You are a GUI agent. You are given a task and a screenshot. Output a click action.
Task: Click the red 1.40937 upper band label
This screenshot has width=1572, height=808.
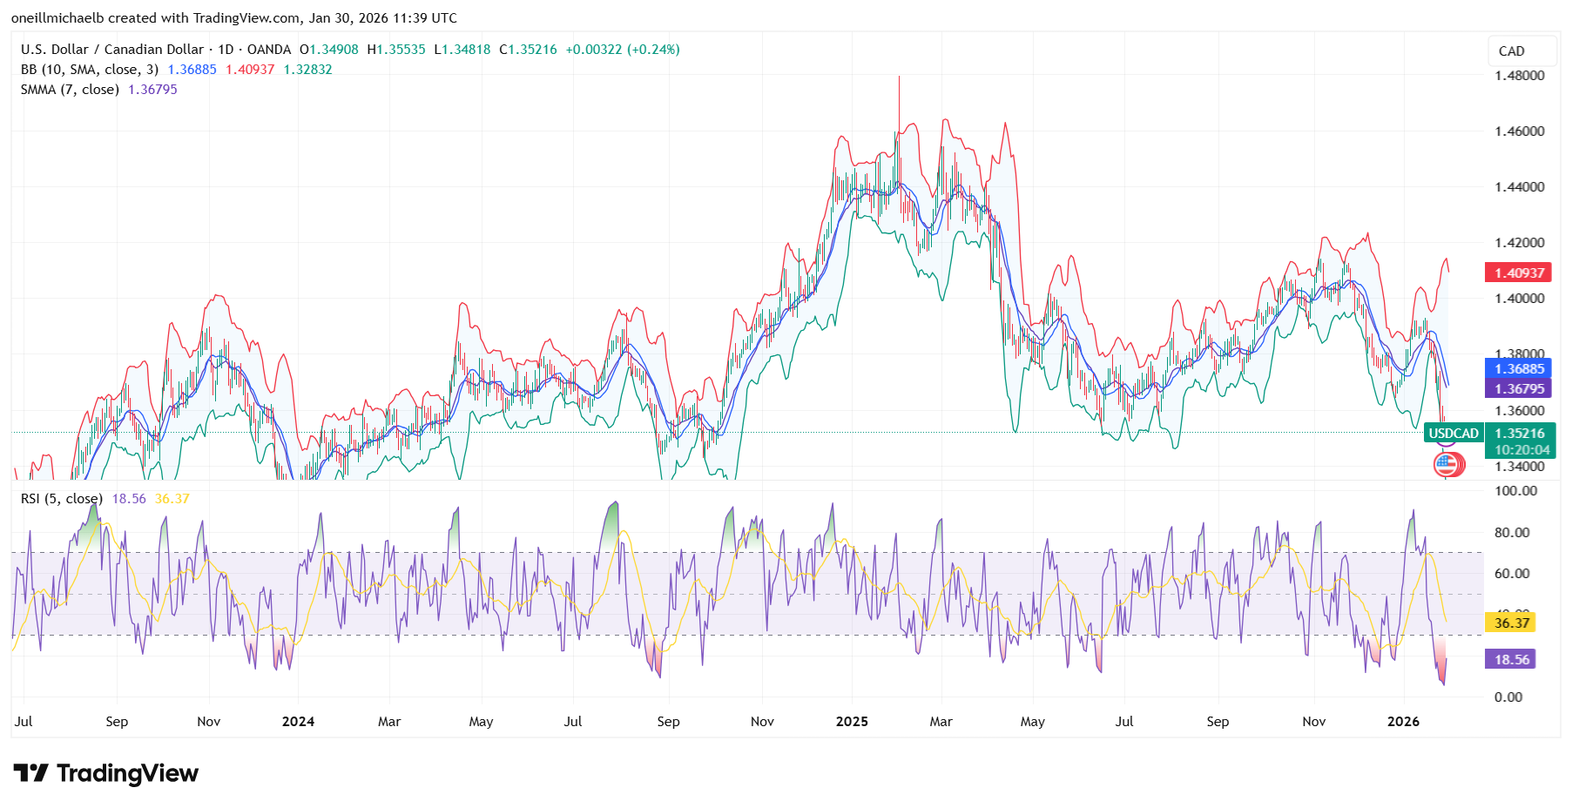(x=1518, y=273)
